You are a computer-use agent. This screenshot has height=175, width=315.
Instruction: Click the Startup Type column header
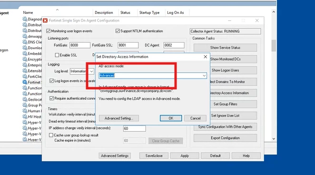[x=149, y=12]
